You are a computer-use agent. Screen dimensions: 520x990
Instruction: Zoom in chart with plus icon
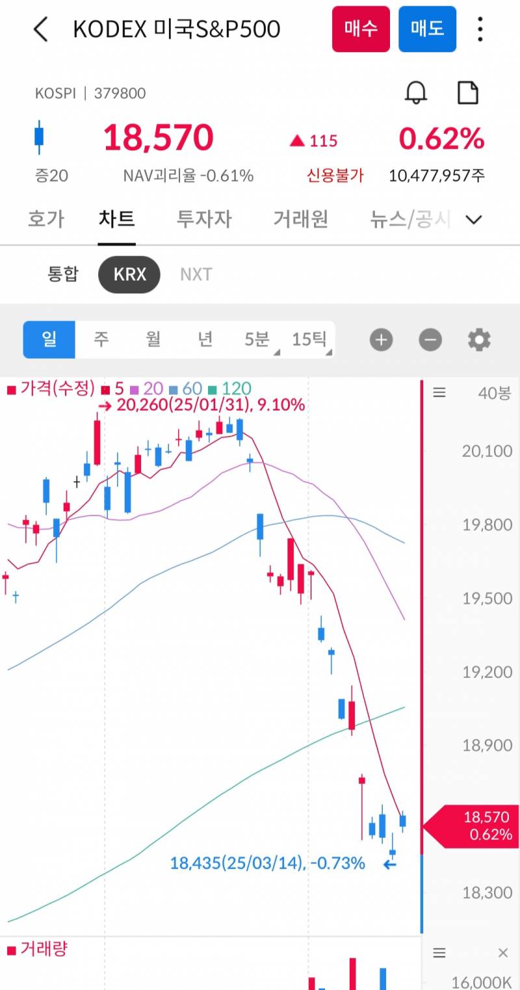382,339
